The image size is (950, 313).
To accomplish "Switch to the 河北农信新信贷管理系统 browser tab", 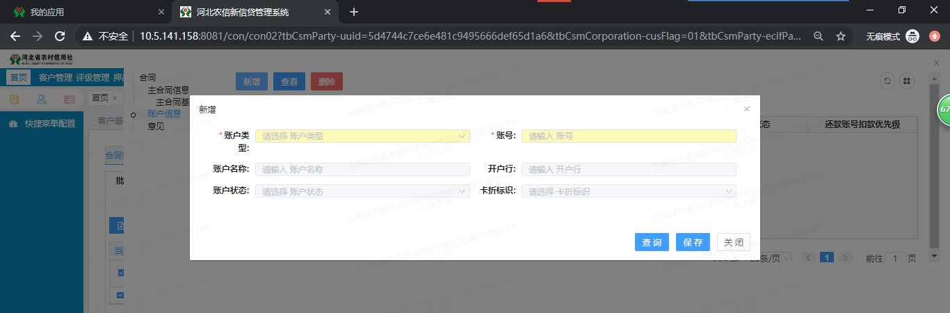I will point(255,12).
